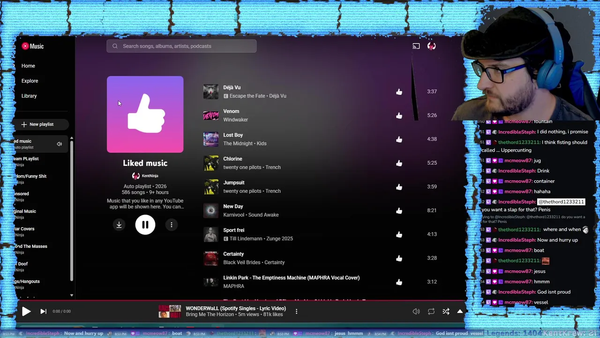
Task: Click the search magnifier icon
Action: [x=115, y=46]
